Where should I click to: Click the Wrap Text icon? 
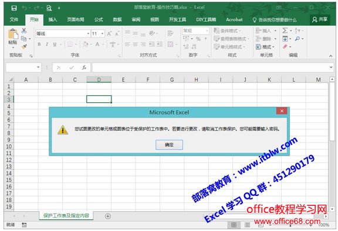170,33
